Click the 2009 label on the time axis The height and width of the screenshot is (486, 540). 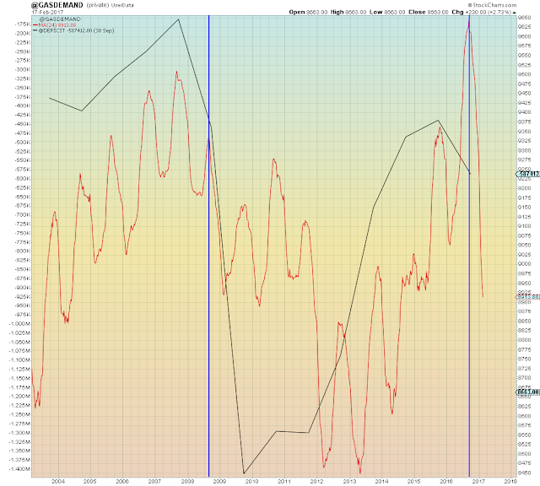219,482
